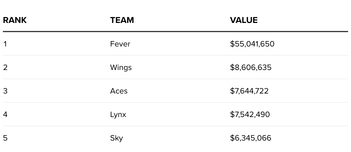Click the TEAM column header
The width and height of the screenshot is (351, 152).
tap(122, 20)
